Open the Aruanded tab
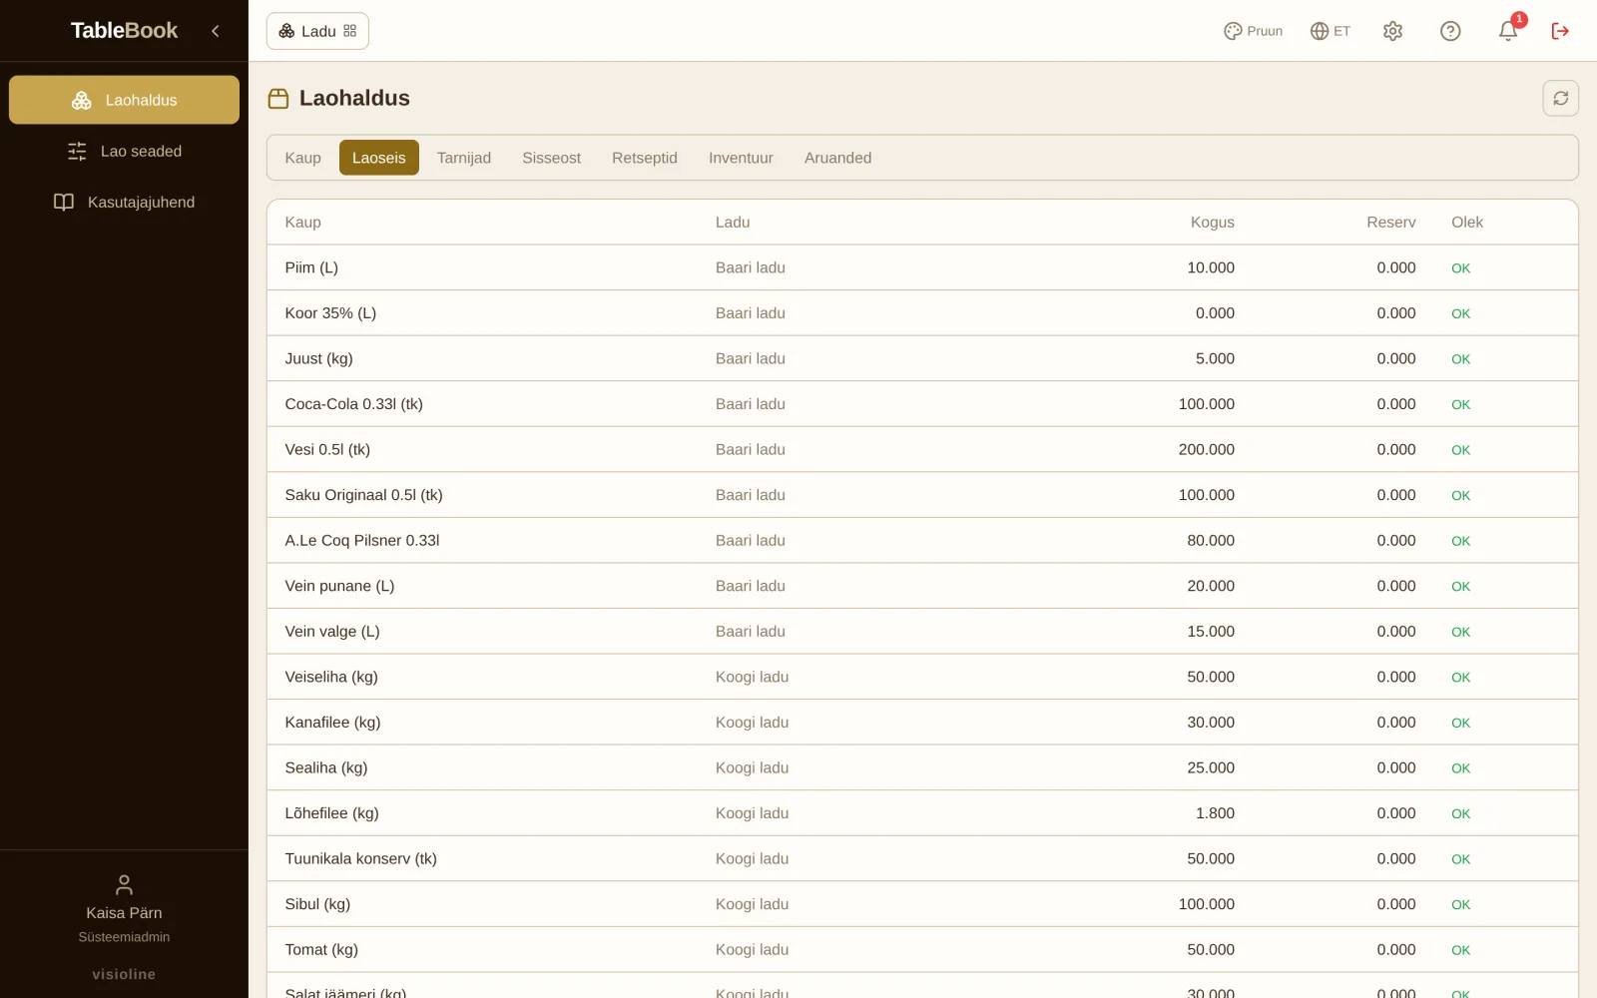The width and height of the screenshot is (1597, 998). pyautogui.click(x=837, y=158)
